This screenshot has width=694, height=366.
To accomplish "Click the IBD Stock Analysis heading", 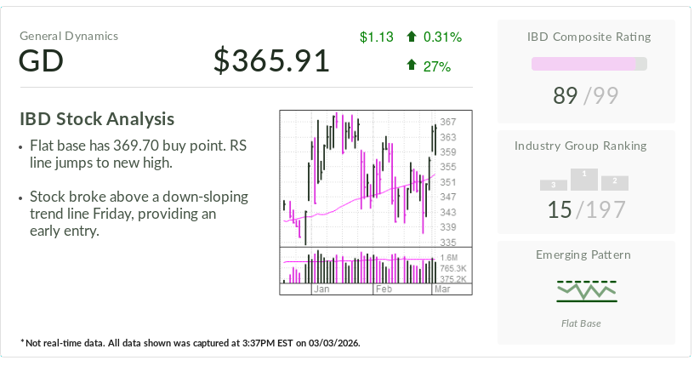I will 97,118.
